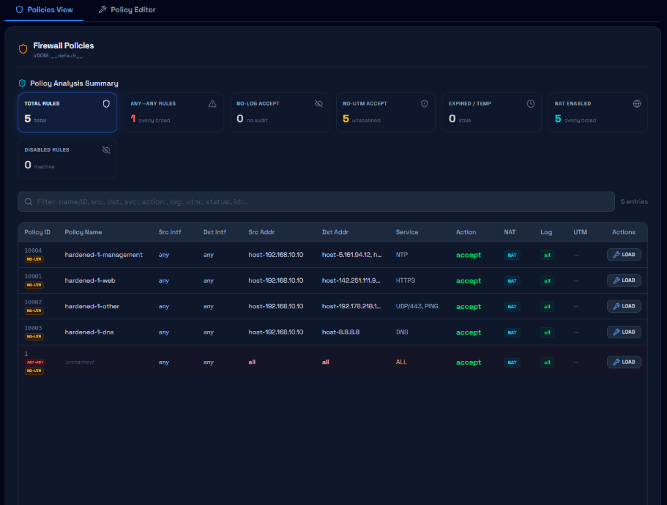Sort by Policy Name column header

(x=83, y=232)
